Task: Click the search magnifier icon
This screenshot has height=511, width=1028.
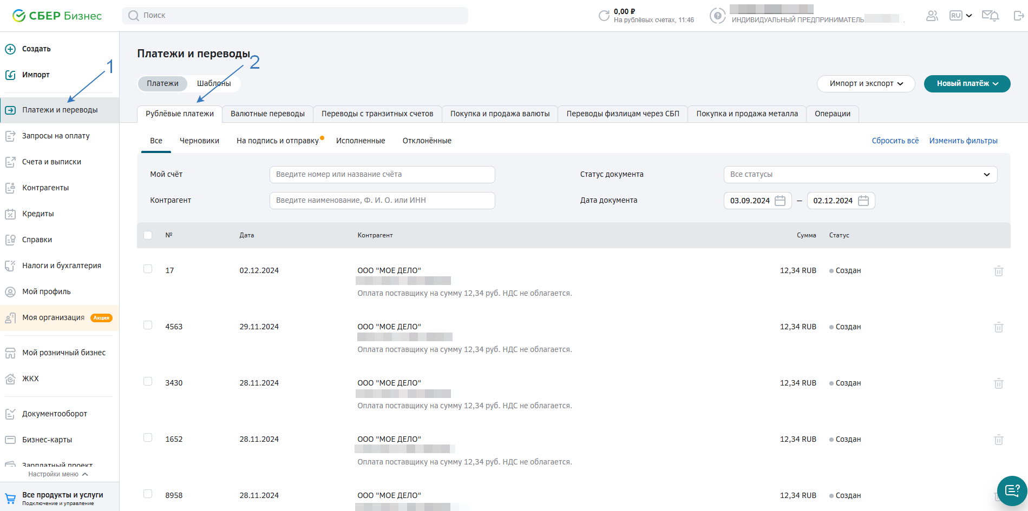Action: click(x=134, y=16)
